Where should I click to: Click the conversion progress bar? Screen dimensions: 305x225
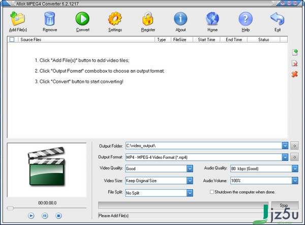point(183,205)
